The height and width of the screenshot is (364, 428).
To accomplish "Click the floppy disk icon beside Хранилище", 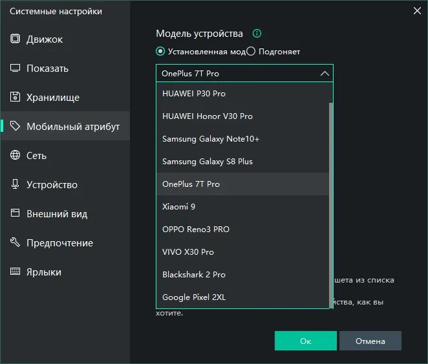I will (x=16, y=97).
